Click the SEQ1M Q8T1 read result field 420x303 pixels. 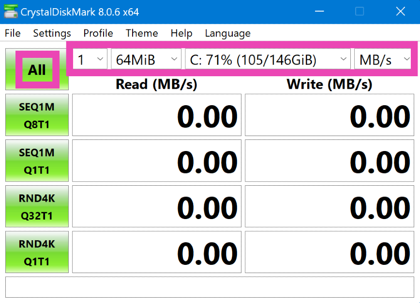tap(157, 115)
